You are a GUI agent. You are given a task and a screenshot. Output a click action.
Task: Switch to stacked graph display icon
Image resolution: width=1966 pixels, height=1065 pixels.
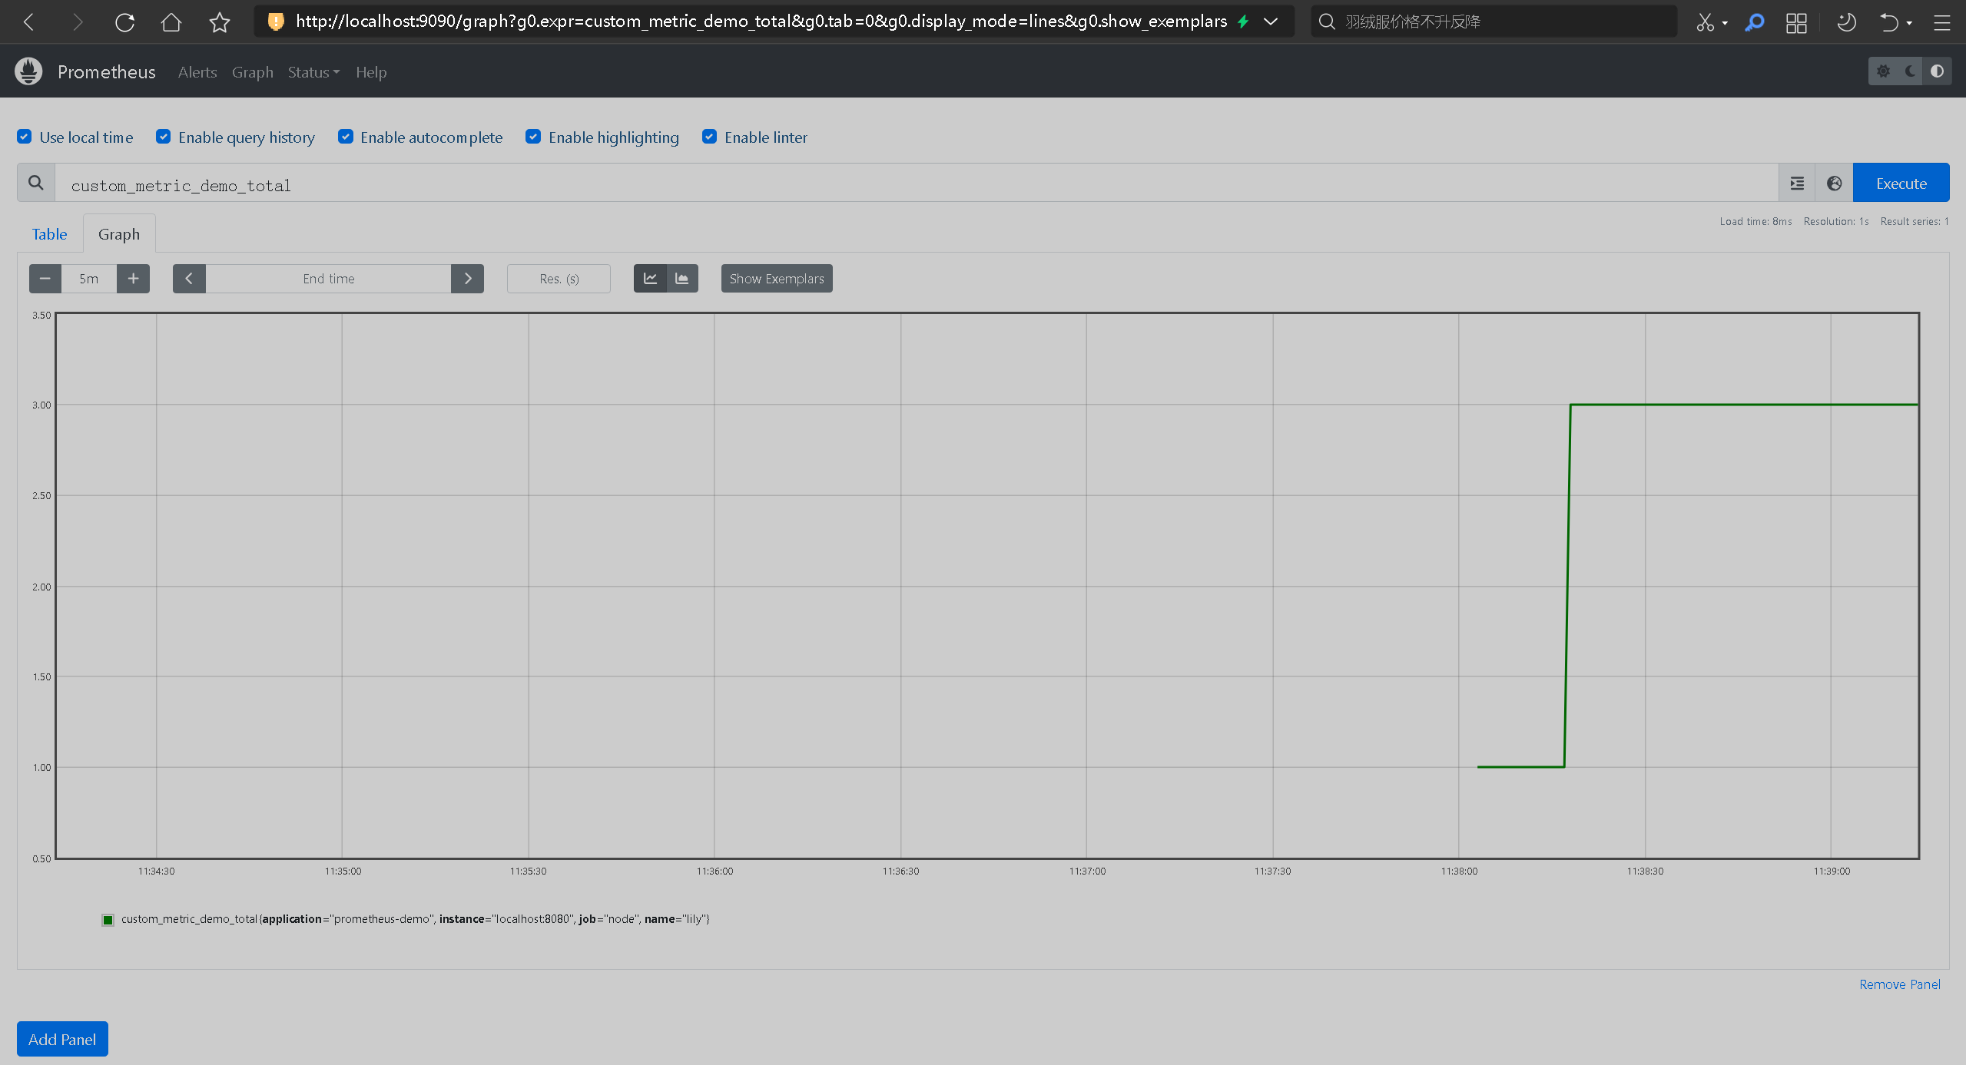(681, 279)
